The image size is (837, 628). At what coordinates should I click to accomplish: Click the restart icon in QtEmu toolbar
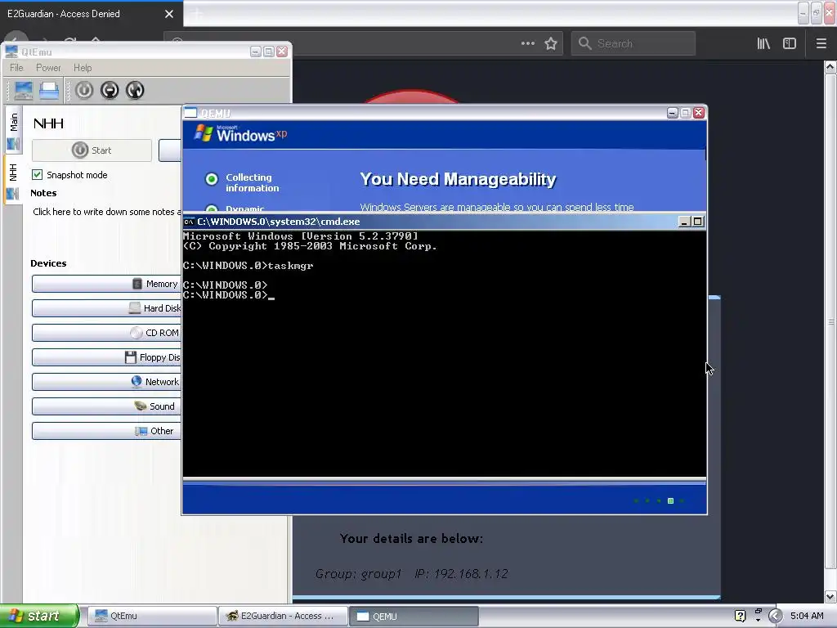[135, 90]
